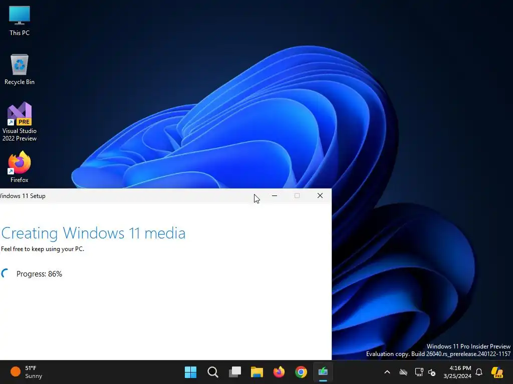This screenshot has height=384, width=513.
Task: Click the Creating Windows 11 media heading
Action: [93, 233]
